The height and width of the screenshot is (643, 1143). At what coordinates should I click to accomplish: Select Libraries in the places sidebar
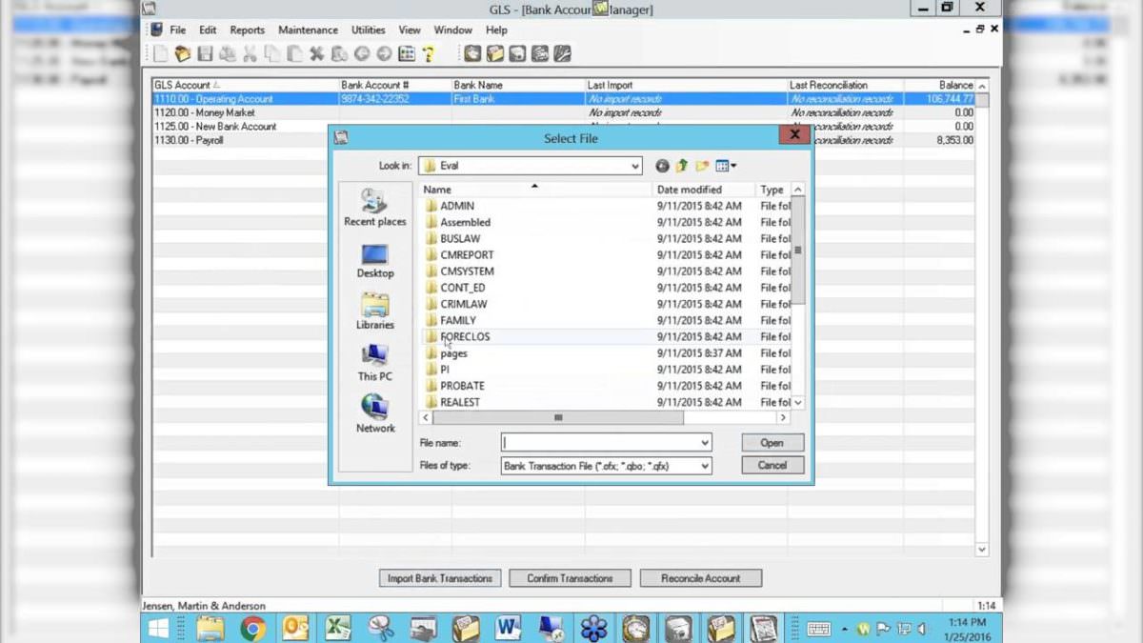(x=374, y=311)
